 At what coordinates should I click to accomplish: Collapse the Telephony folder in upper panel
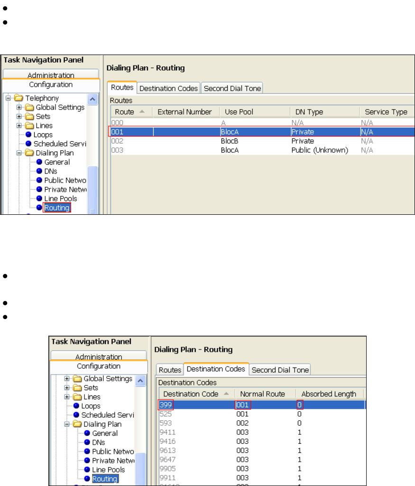tap(9, 98)
